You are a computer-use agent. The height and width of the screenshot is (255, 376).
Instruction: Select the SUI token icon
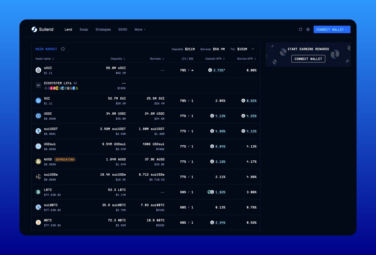point(38,101)
